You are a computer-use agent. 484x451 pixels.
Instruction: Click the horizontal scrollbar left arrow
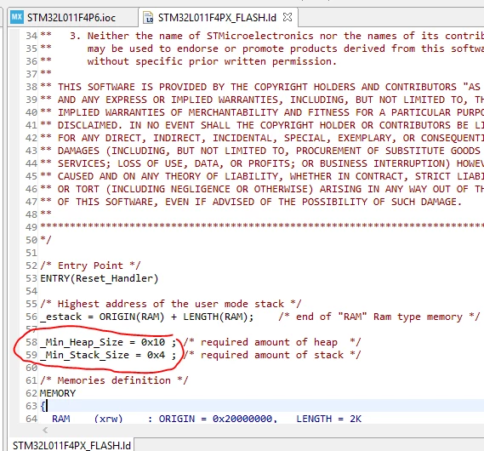pyautogui.click(x=45, y=430)
